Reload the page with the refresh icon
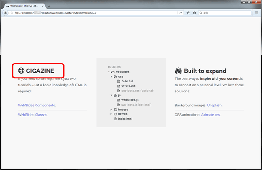 181,13
